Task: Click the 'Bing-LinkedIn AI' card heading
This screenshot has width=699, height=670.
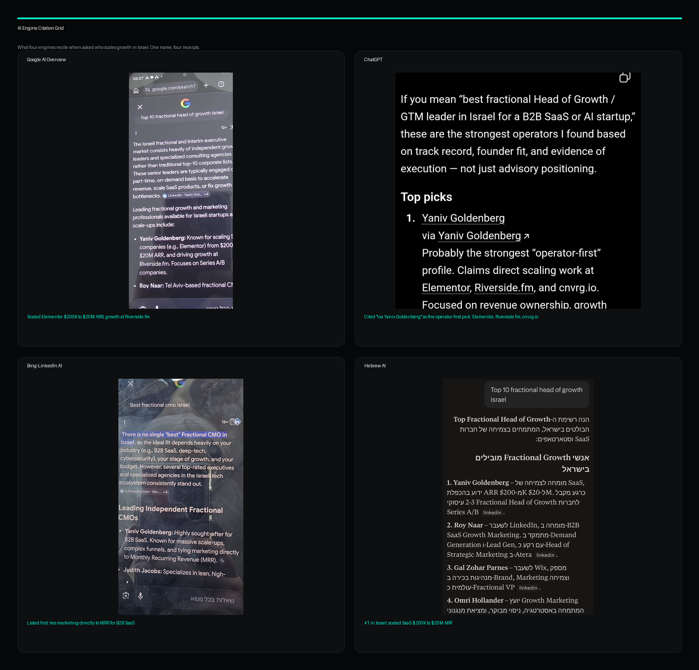Action: coord(45,366)
